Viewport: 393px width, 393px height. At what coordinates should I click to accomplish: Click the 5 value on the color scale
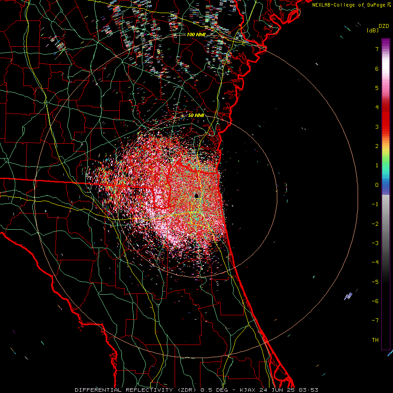377,88
